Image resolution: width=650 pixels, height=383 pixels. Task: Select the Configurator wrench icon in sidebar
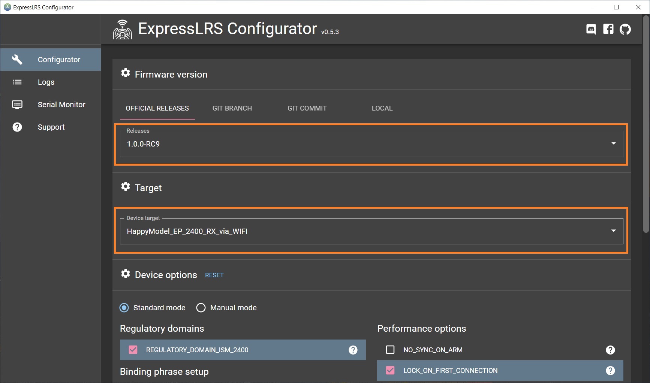[x=17, y=59]
